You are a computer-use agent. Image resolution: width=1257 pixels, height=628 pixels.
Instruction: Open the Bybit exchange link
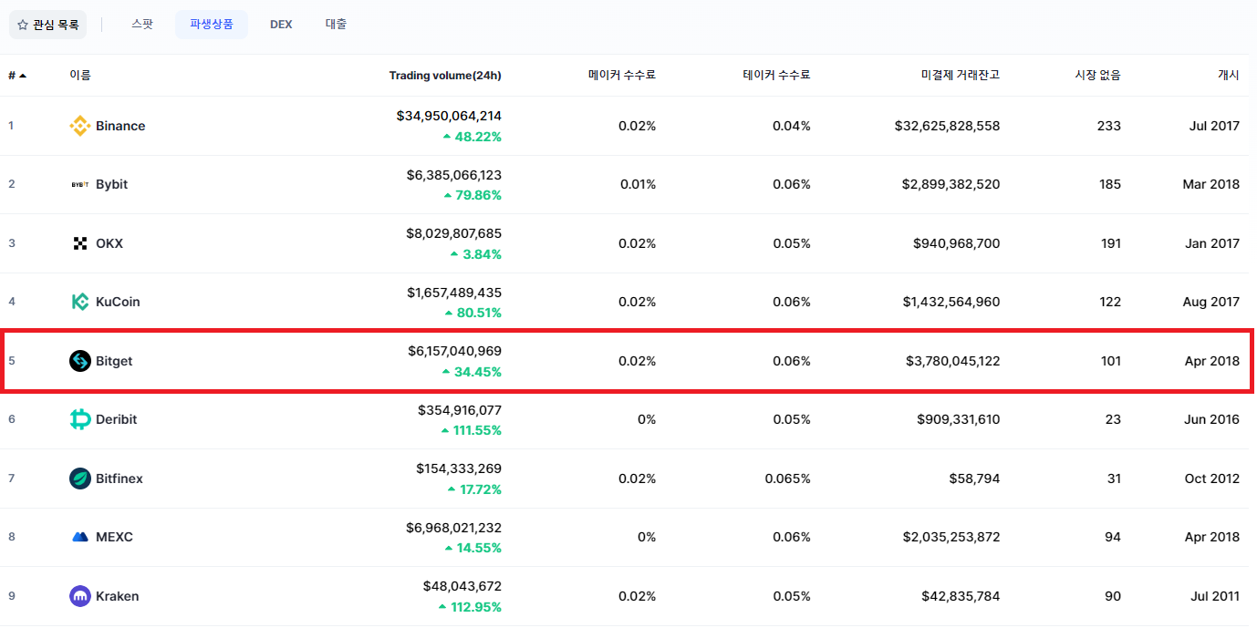[111, 184]
